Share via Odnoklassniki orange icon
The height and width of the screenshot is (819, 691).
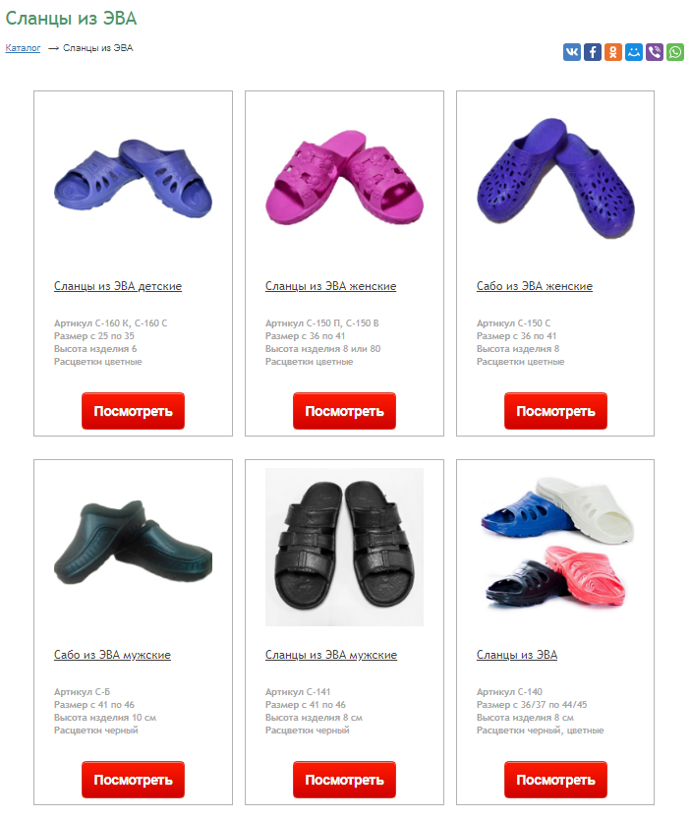(613, 52)
